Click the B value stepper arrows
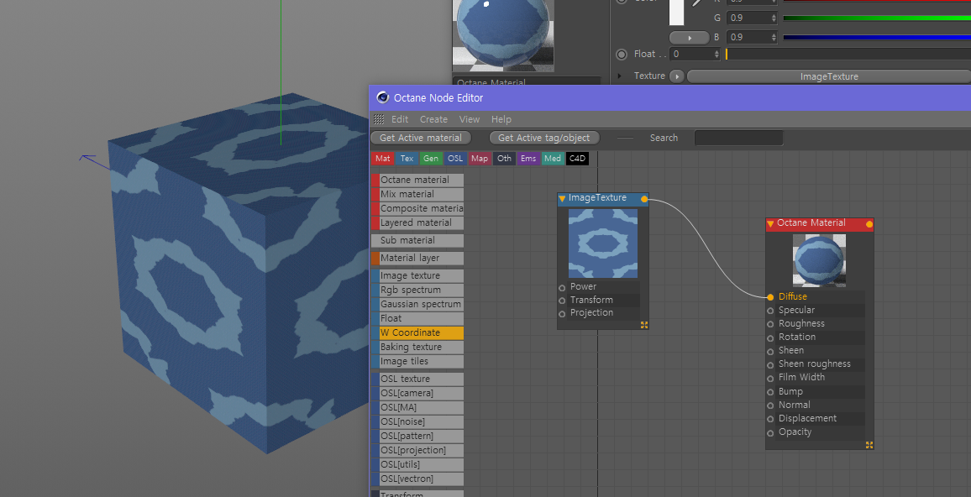 (774, 37)
